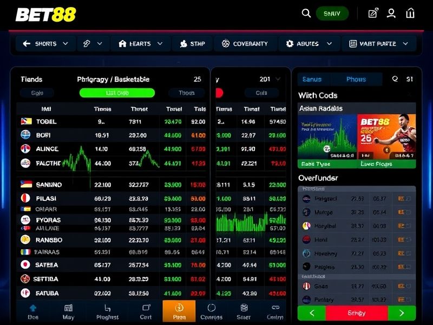Select the ORIANR row name
Screen dimensions: 433x325
(x=46, y=209)
